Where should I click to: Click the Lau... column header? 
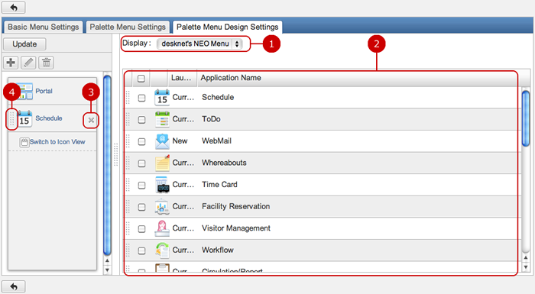click(182, 78)
